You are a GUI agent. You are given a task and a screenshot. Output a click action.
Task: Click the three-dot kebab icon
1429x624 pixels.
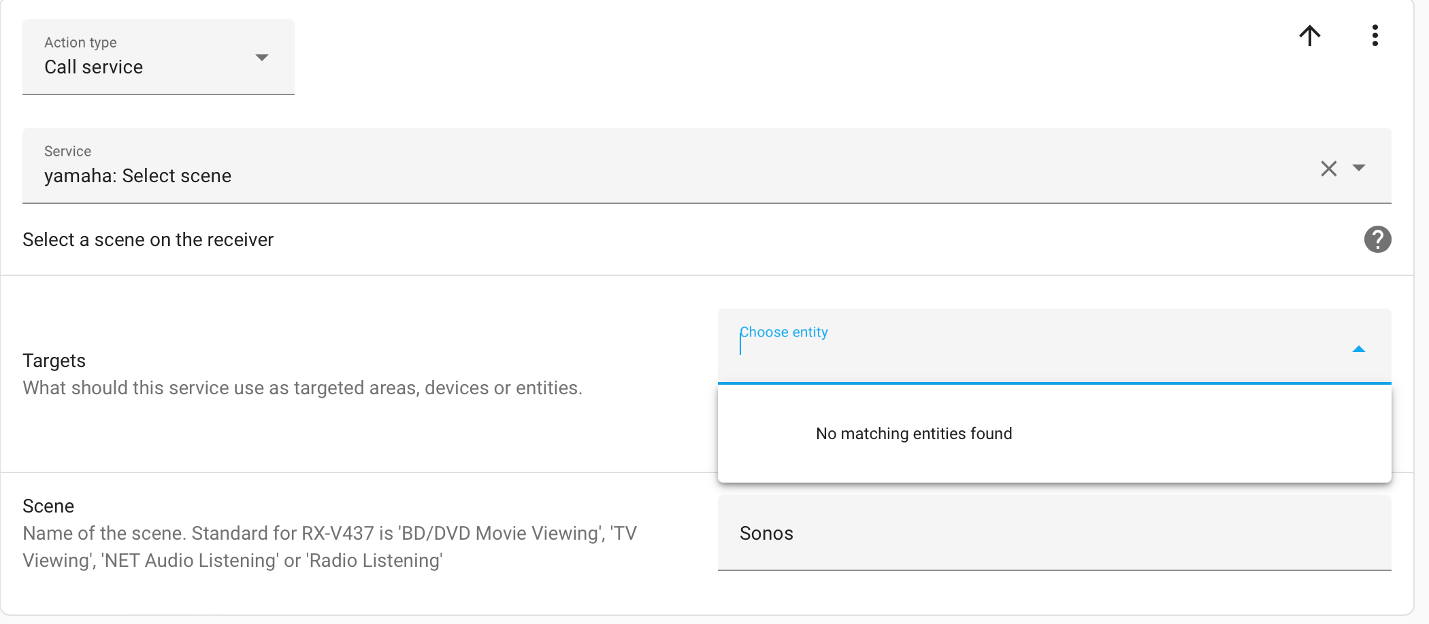[1375, 35]
